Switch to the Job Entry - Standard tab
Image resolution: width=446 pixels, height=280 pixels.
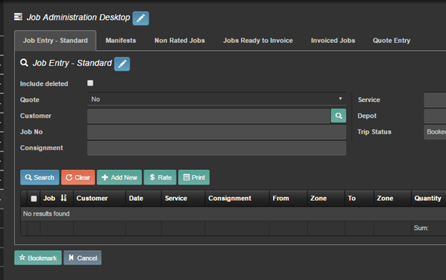click(56, 41)
